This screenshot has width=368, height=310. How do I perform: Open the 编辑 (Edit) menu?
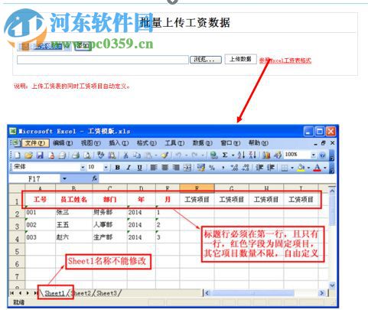[63, 143]
